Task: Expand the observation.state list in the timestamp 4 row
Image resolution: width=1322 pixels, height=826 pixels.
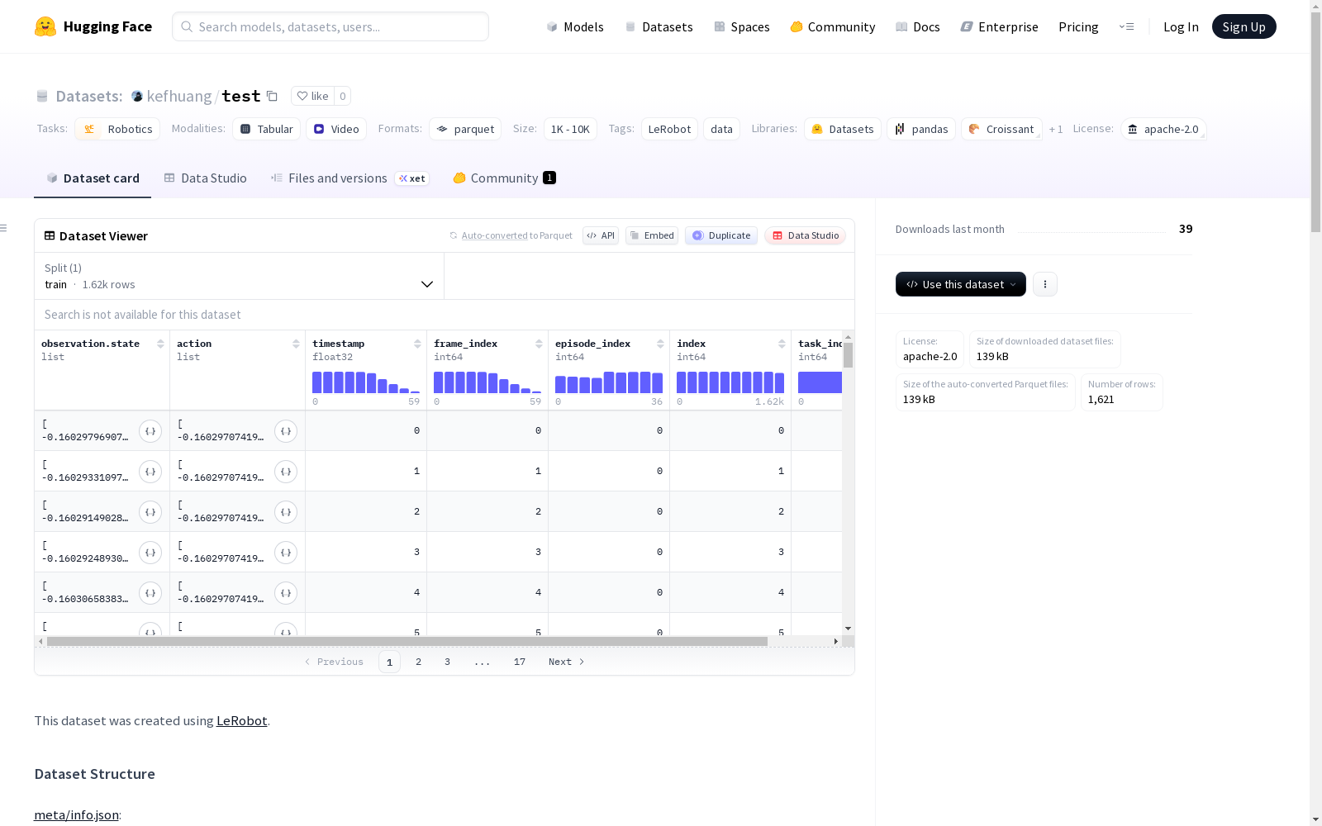Action: [x=150, y=593]
